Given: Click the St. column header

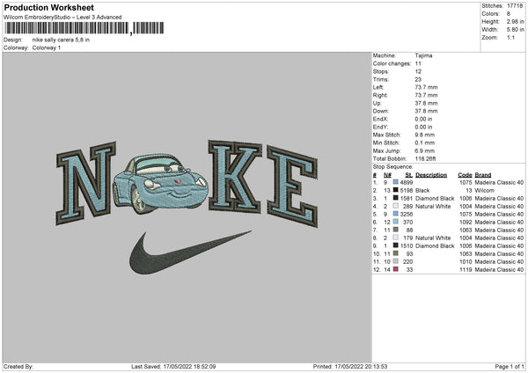Looking at the screenshot, I should click(409, 175).
